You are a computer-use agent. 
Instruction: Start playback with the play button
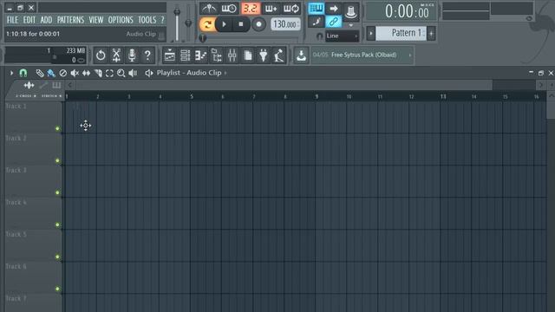224,24
